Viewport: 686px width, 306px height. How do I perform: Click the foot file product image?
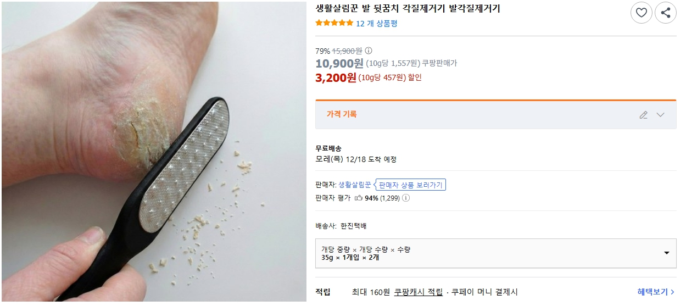click(x=154, y=152)
